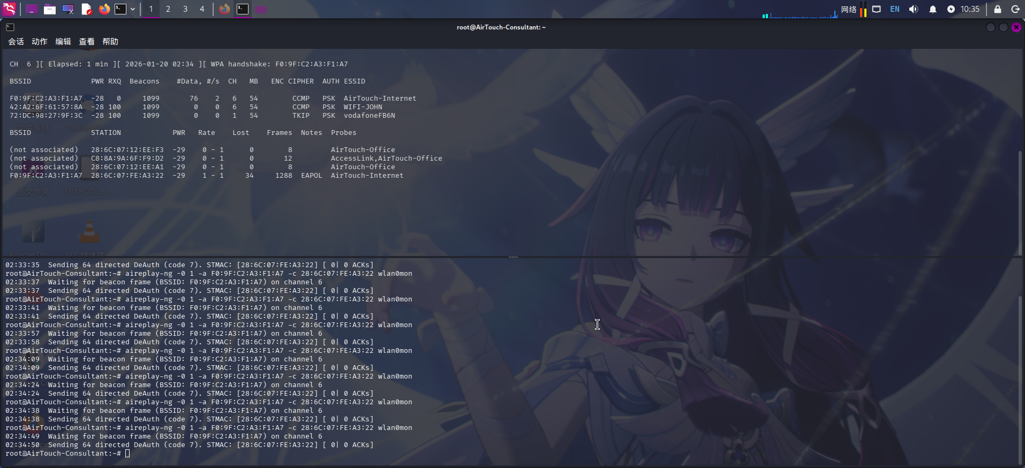Launch Firefox from the panel launchers
The width and height of the screenshot is (1025, 468).
point(104,9)
